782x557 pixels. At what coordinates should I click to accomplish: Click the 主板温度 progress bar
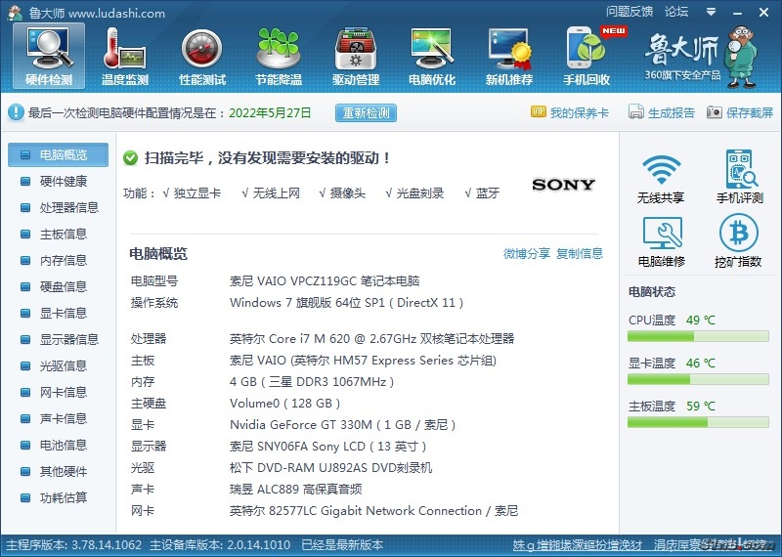click(x=698, y=422)
